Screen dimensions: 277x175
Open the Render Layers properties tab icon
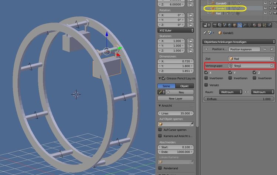coord(220,25)
